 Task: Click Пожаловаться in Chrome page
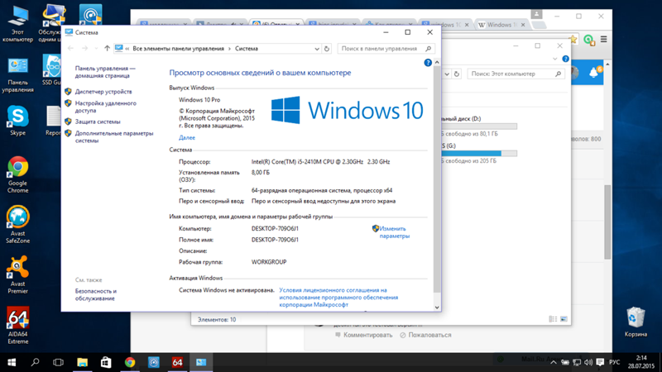point(425,335)
